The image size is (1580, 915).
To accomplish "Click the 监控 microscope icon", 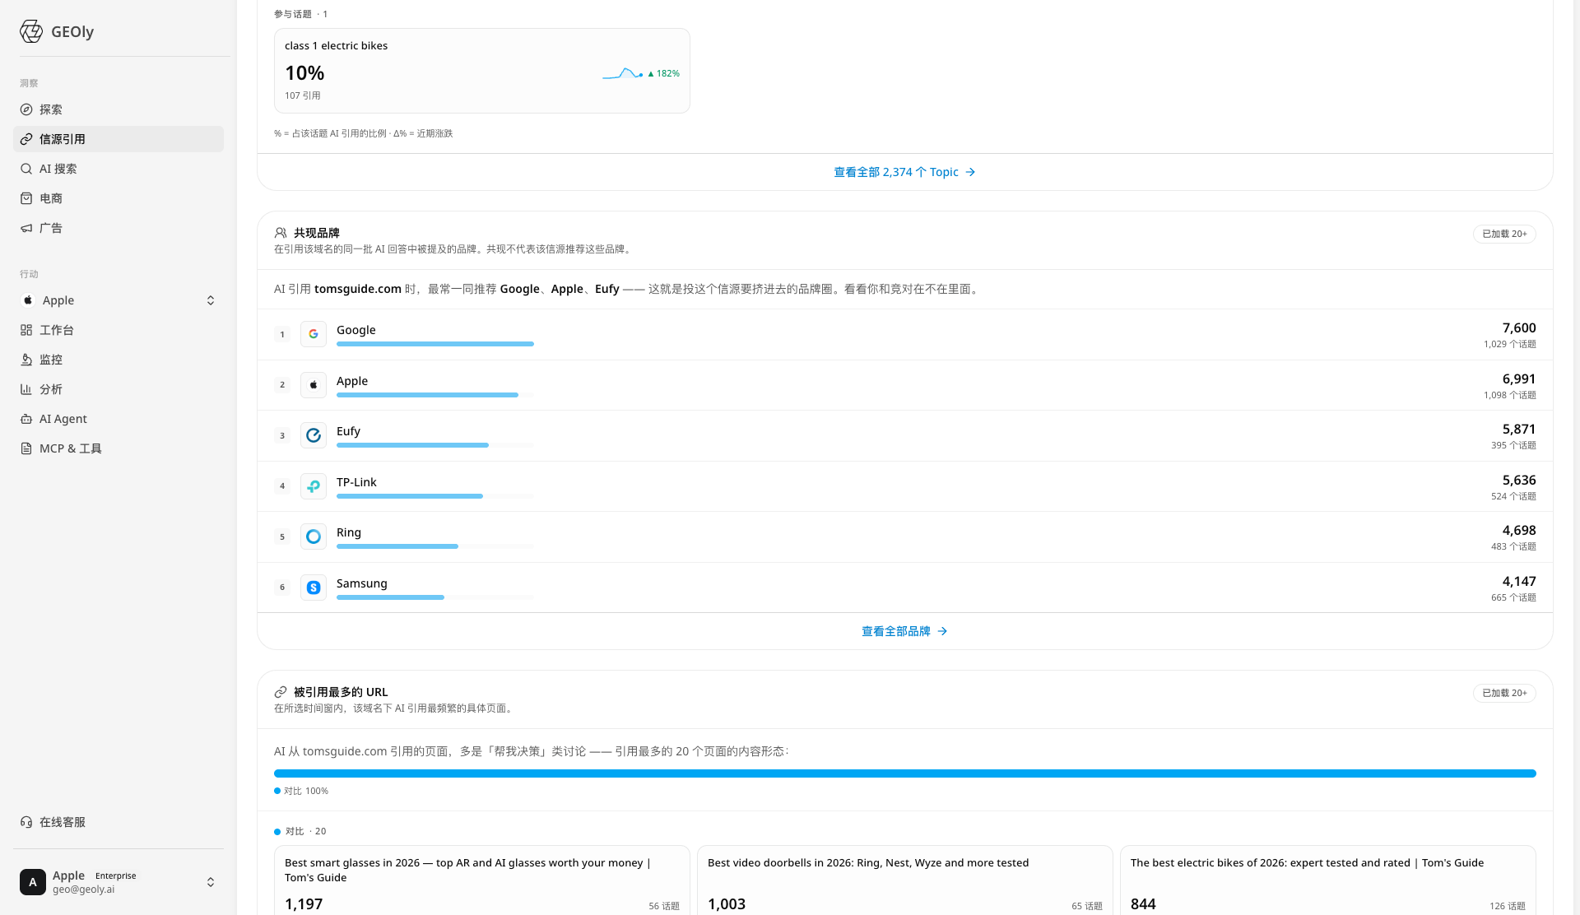I will 26,360.
